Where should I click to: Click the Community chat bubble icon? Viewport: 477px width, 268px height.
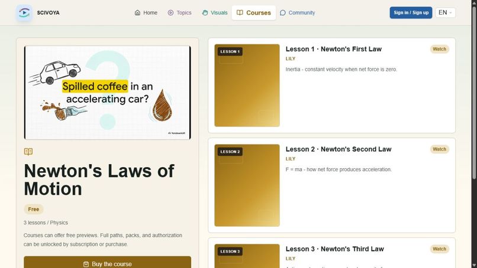click(283, 13)
